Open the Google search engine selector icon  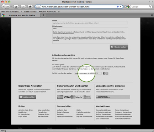(x=128, y=7)
